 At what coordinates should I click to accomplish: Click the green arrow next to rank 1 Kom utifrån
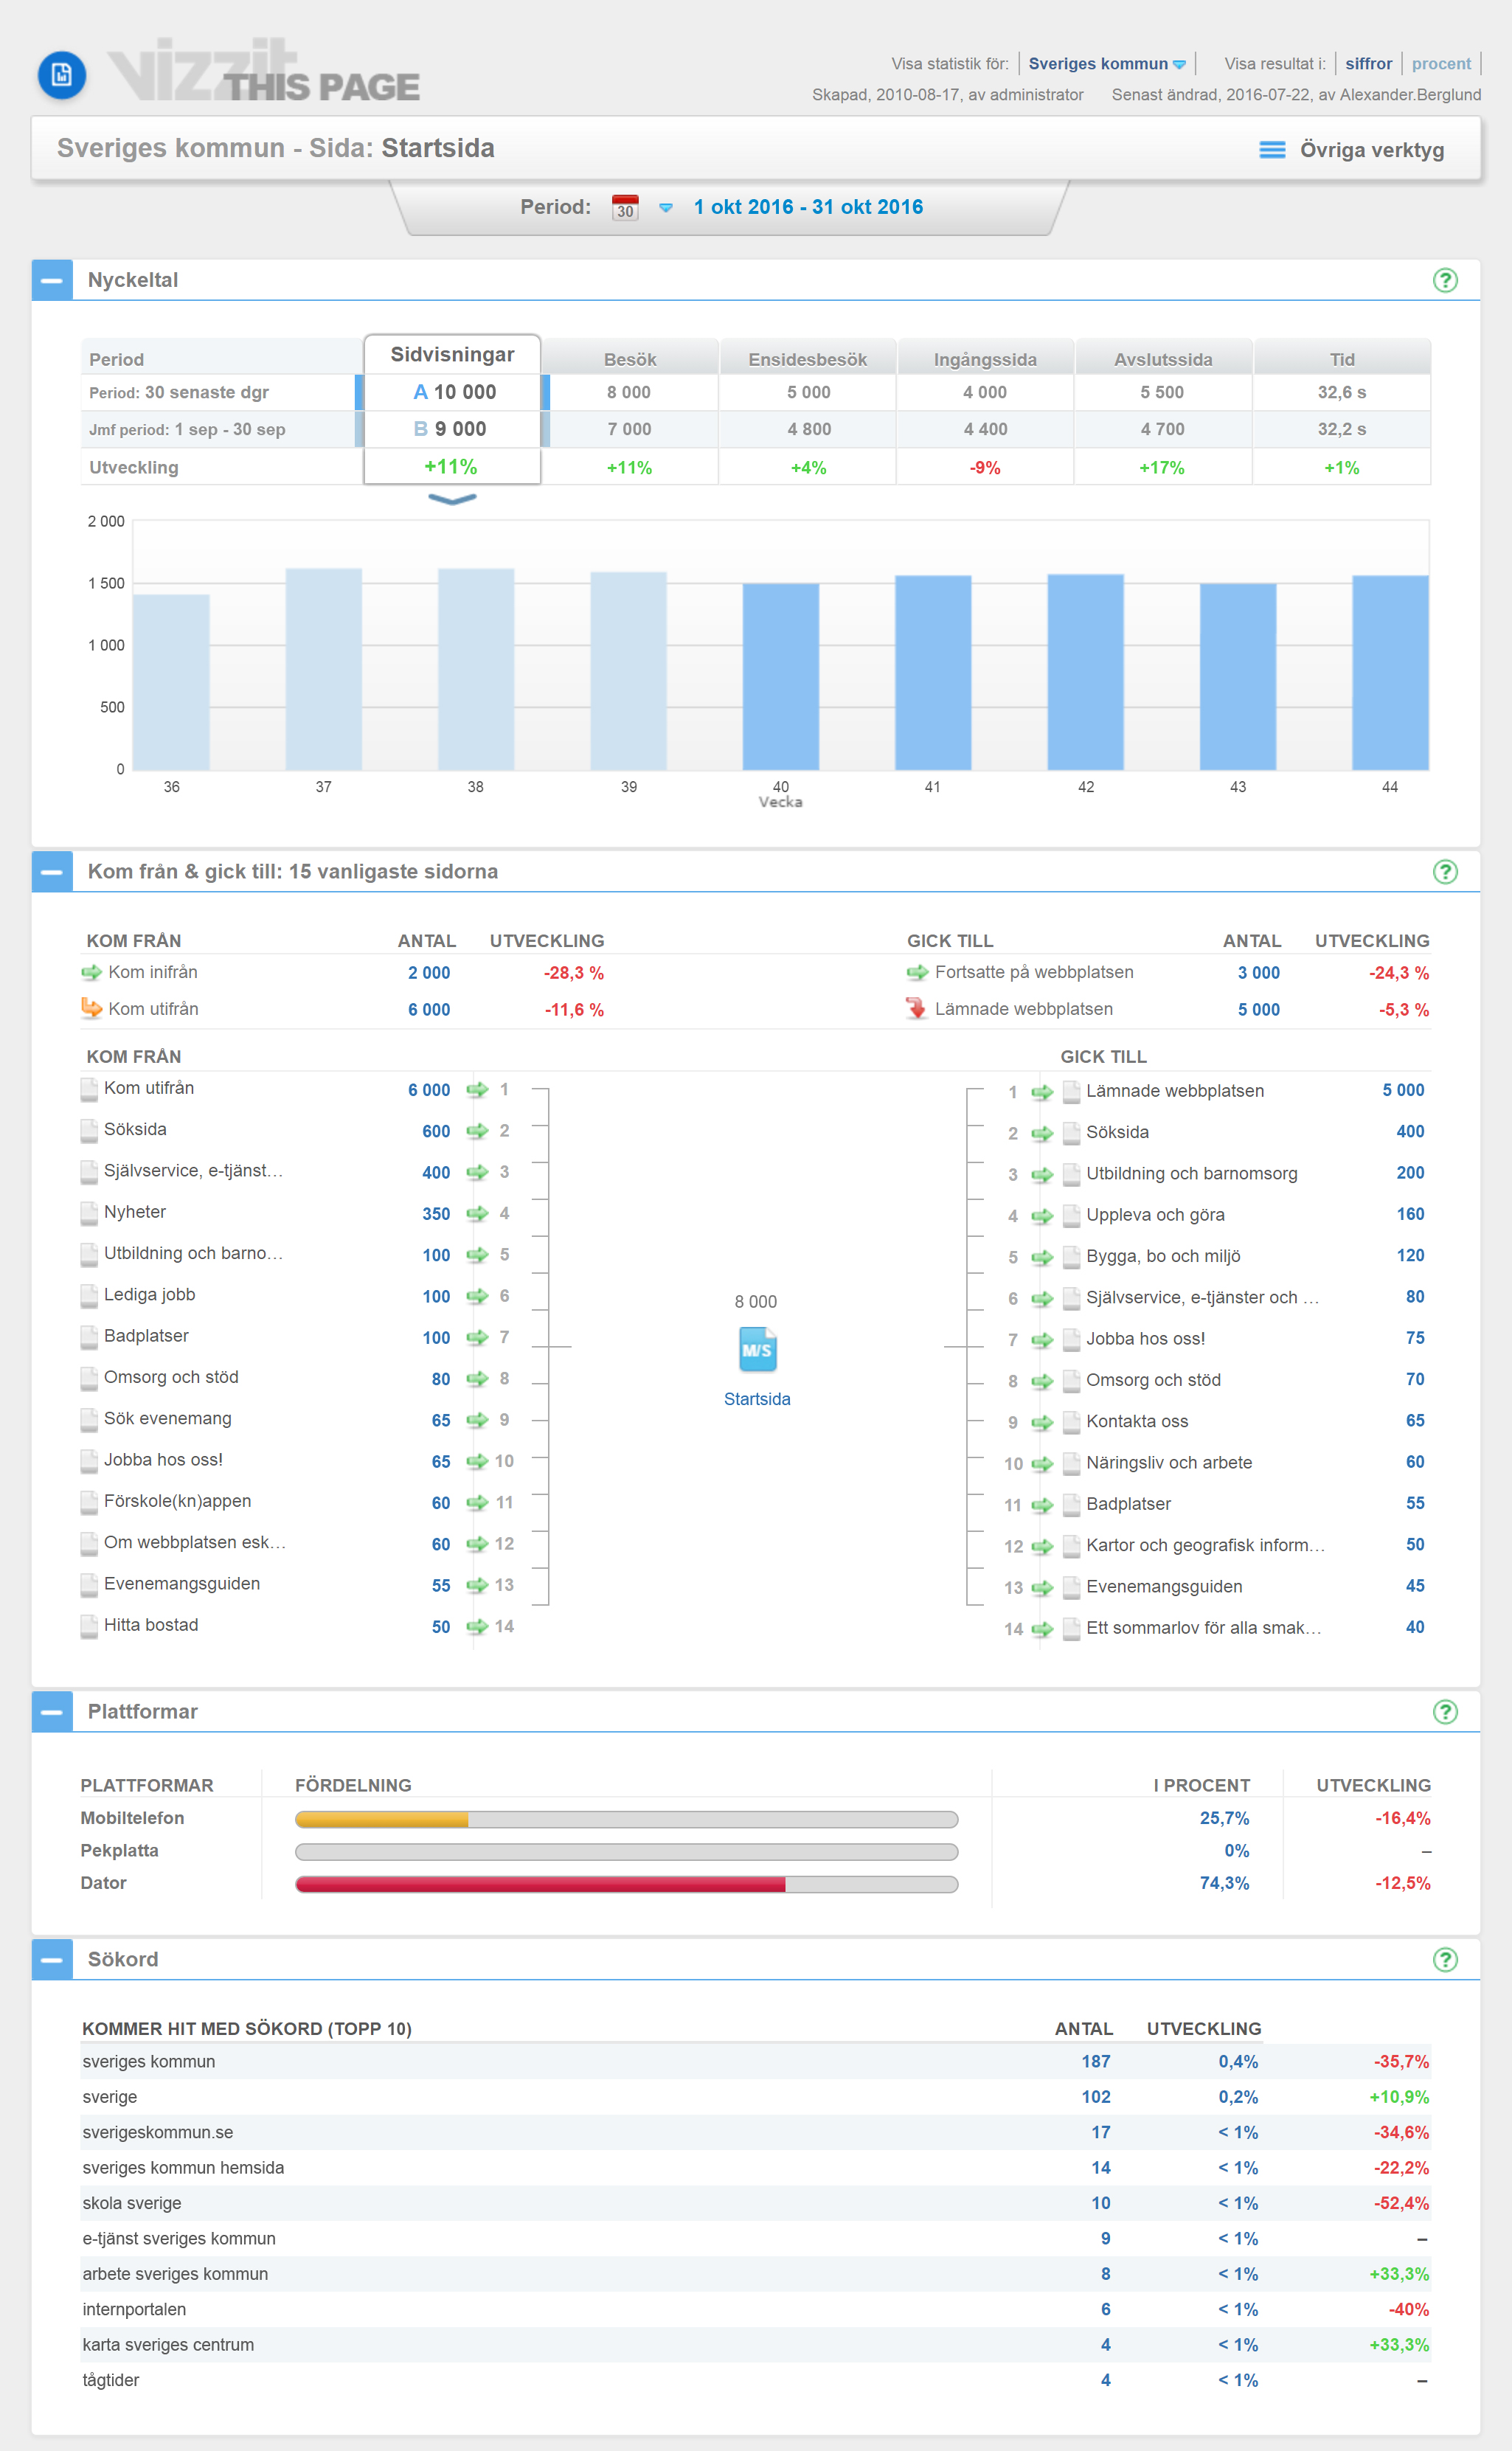click(477, 1090)
